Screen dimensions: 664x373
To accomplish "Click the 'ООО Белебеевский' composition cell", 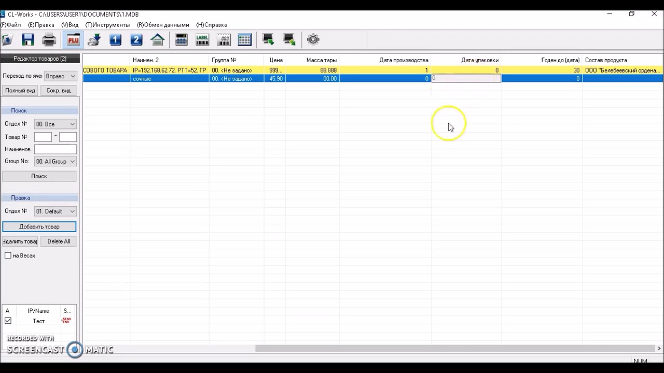I will tap(622, 70).
